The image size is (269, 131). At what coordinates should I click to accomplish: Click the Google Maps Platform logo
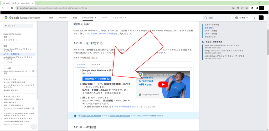pos(22,18)
